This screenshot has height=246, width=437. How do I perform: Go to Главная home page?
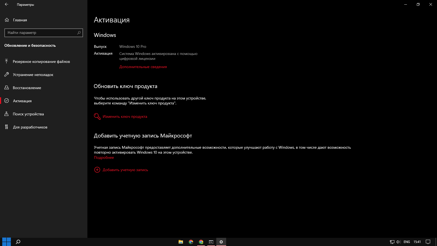(20, 20)
